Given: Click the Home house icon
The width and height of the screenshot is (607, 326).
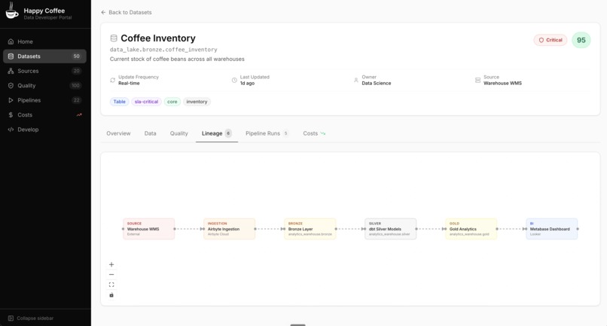Looking at the screenshot, I should tap(11, 41).
